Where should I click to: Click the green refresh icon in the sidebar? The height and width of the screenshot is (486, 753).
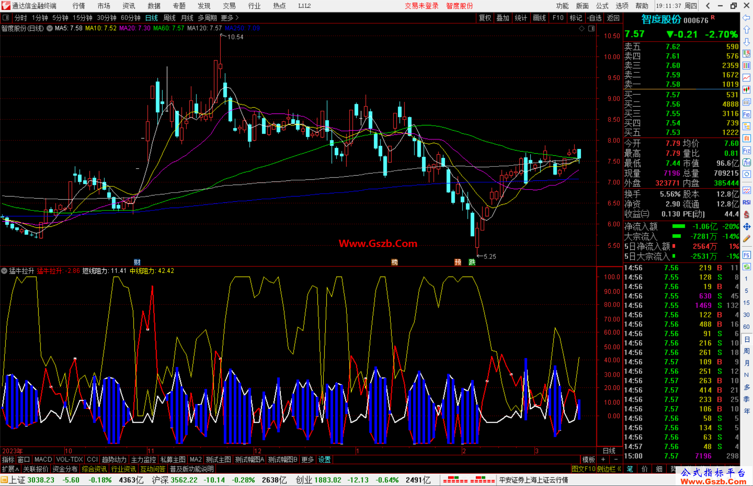coord(746,267)
